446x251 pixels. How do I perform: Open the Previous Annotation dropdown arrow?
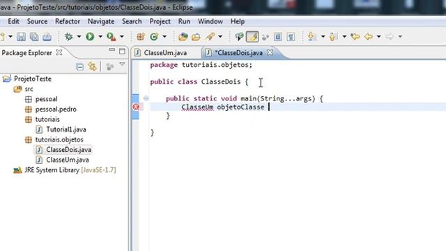pyautogui.click(x=344, y=37)
